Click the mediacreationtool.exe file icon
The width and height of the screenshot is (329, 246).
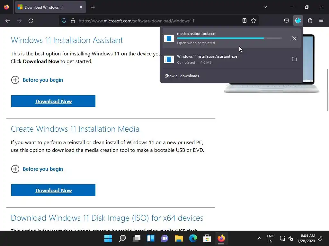coord(169,38)
